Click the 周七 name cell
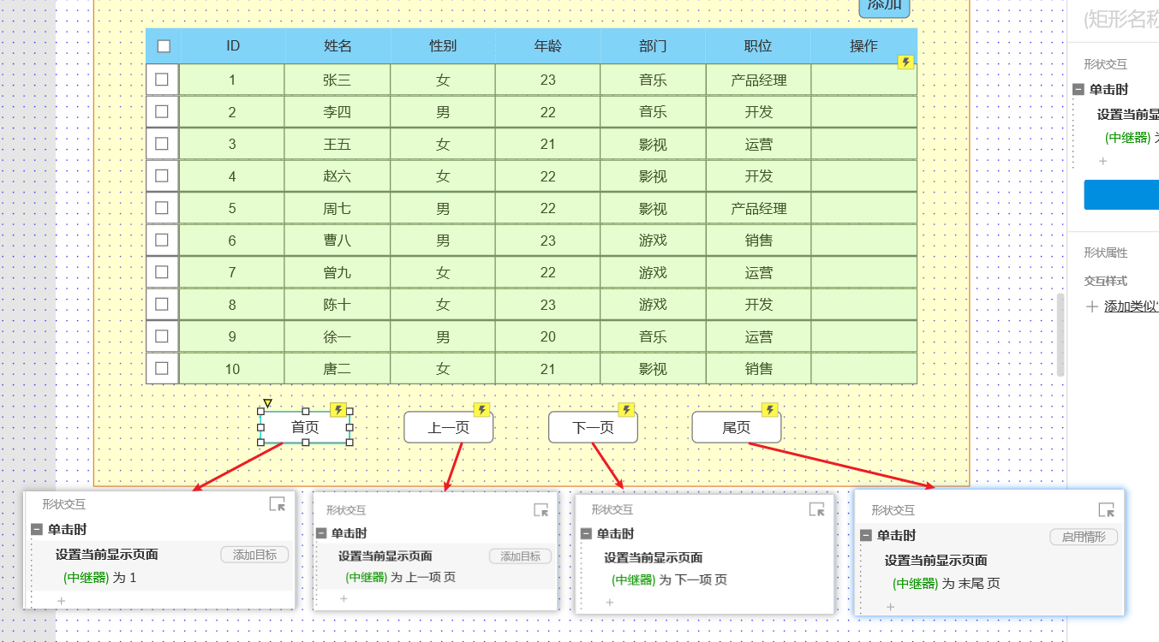The image size is (1159, 642). click(338, 208)
